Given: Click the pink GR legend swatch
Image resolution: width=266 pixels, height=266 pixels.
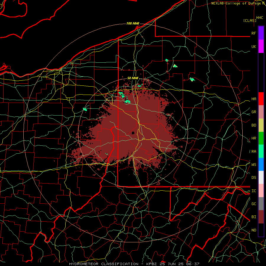Looking at the screenshot, I should (x=261, y=112).
